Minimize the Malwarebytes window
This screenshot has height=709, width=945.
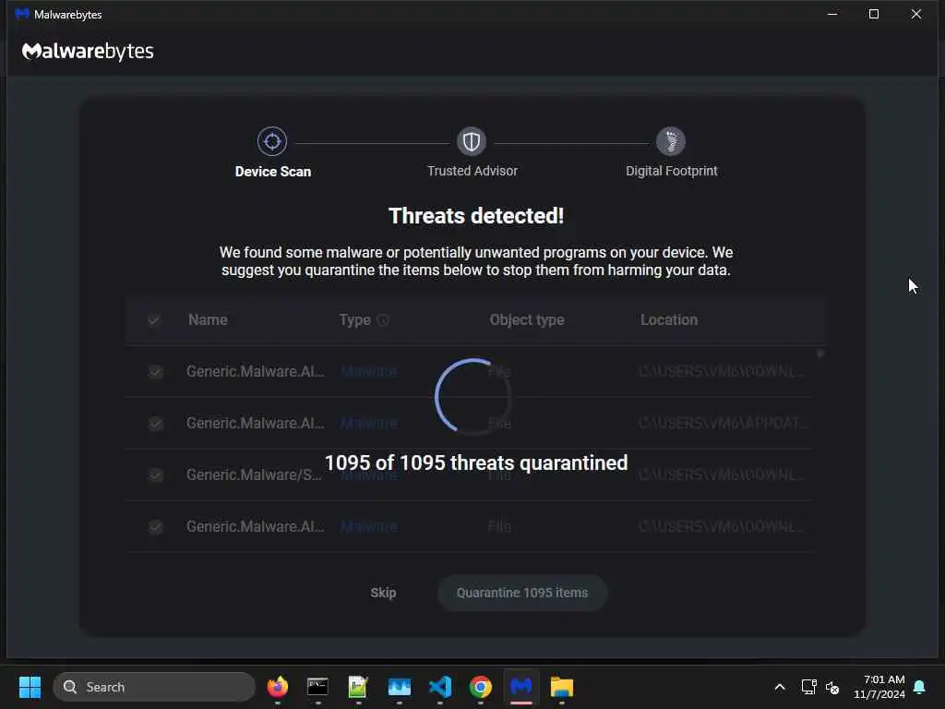click(832, 14)
